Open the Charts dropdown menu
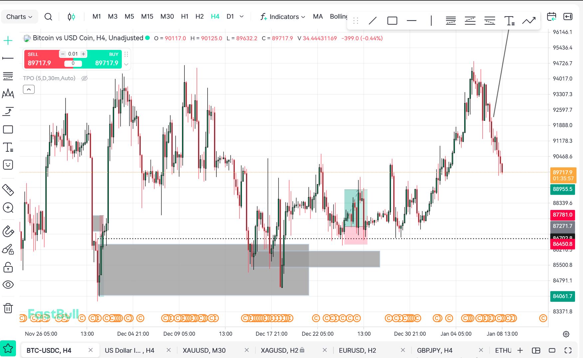583x358 pixels. (x=19, y=17)
